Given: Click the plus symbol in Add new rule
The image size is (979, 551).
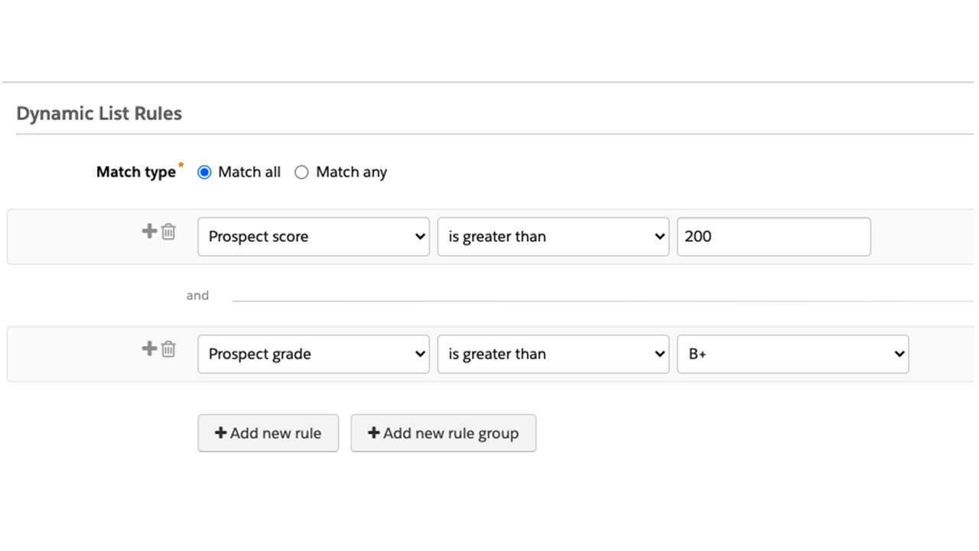Looking at the screenshot, I should click(220, 433).
